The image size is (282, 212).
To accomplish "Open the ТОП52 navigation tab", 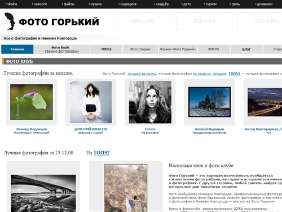I will tap(106, 49).
